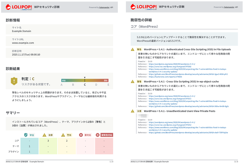Click the value 1 in the プラグイン row

click(x=29, y=152)
